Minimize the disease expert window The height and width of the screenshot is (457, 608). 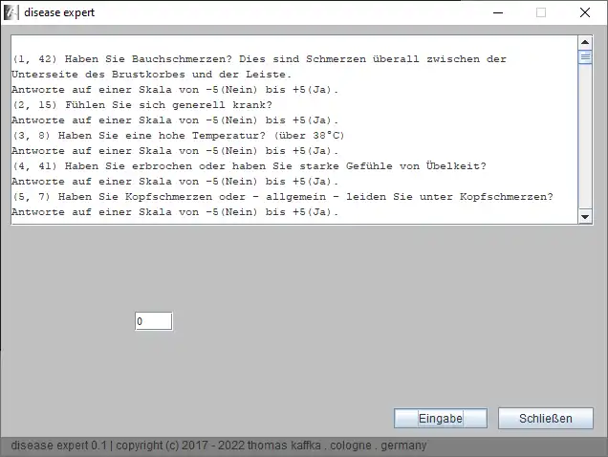pos(498,12)
